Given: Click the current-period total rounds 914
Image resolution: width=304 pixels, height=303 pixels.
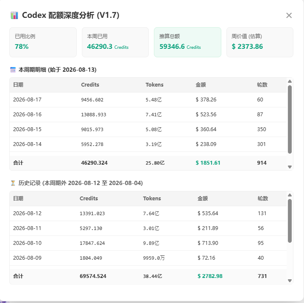Looking at the screenshot, I should coord(262,163).
